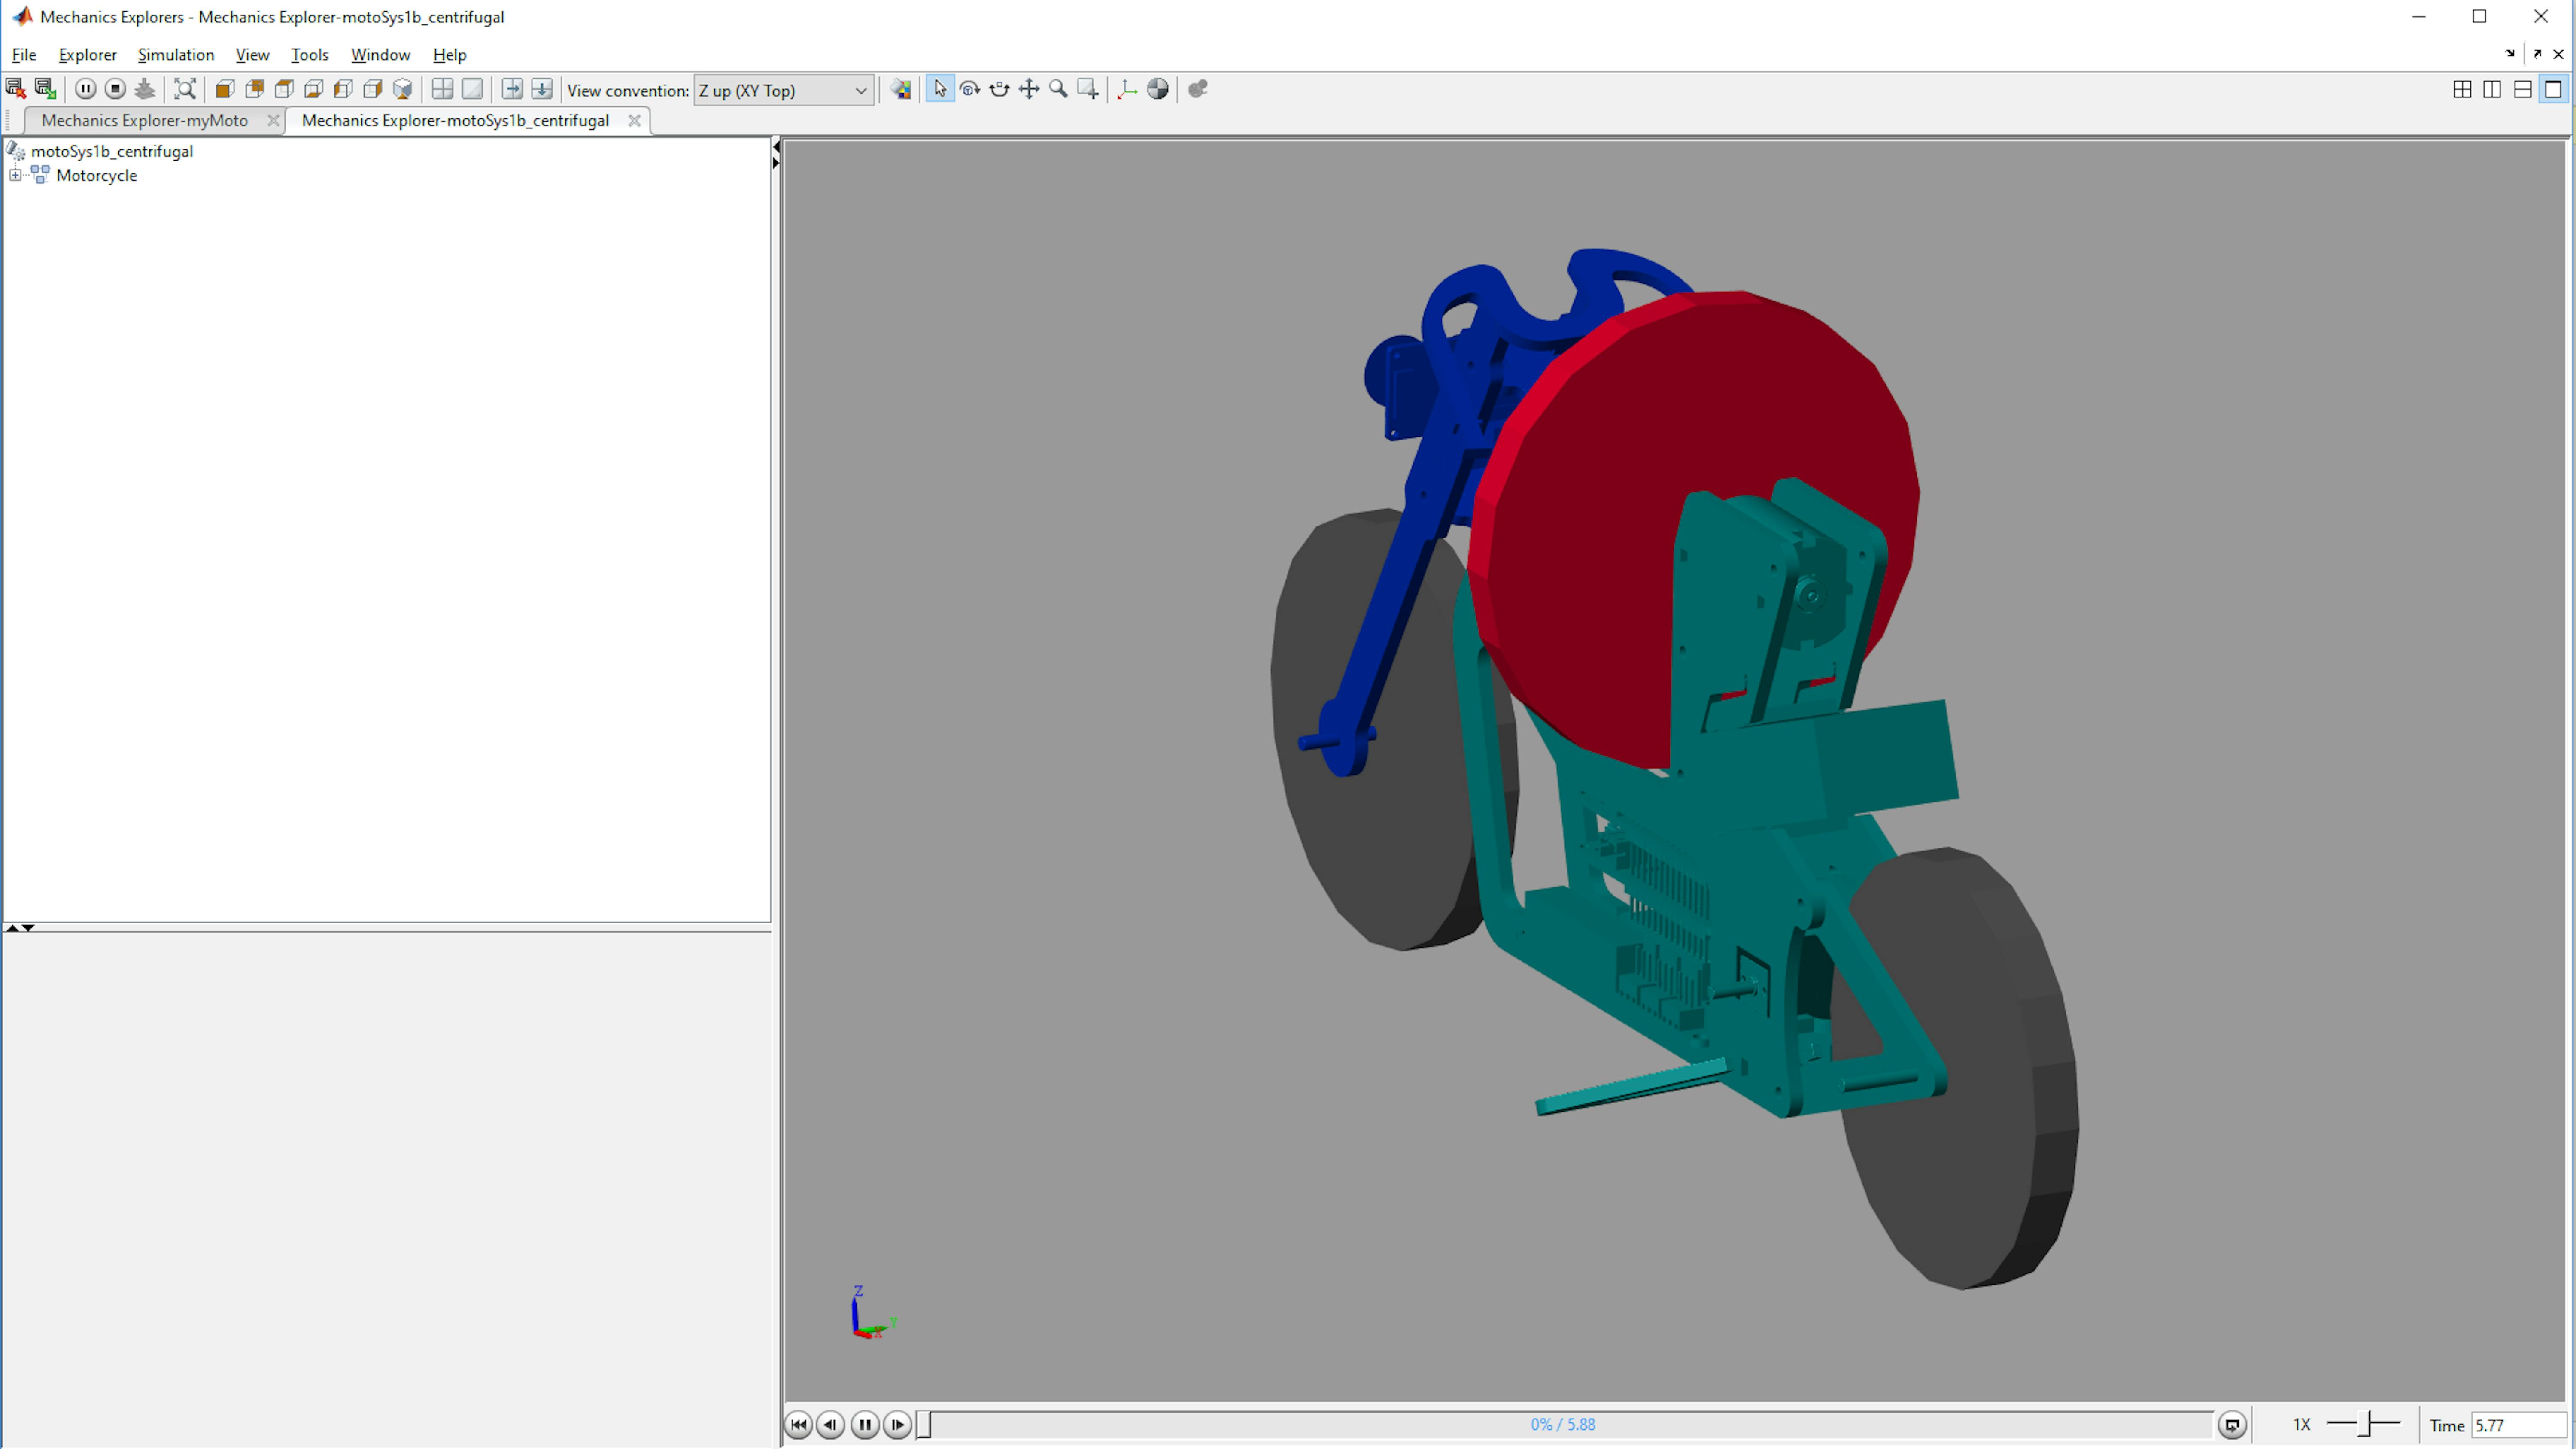
Task: Select the third cube view icon
Action: coord(284,89)
